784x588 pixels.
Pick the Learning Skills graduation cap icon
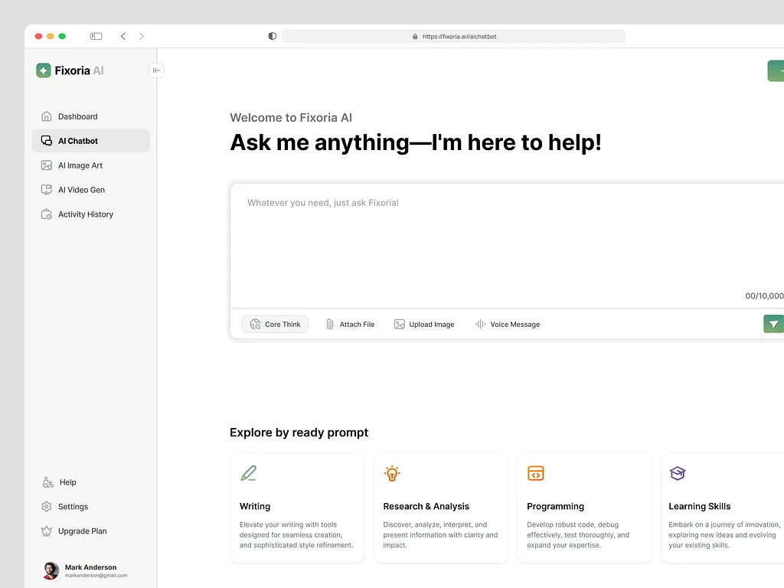click(678, 473)
